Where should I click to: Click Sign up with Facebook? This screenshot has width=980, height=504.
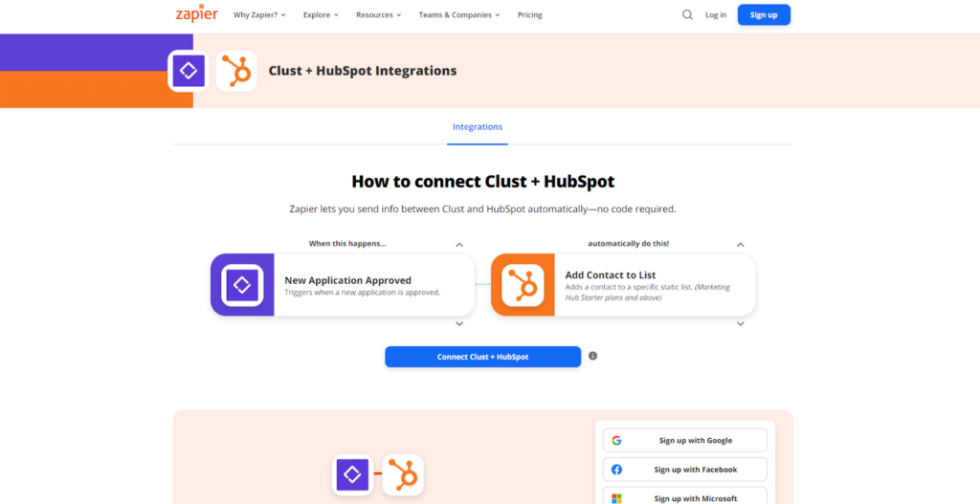[x=685, y=470]
